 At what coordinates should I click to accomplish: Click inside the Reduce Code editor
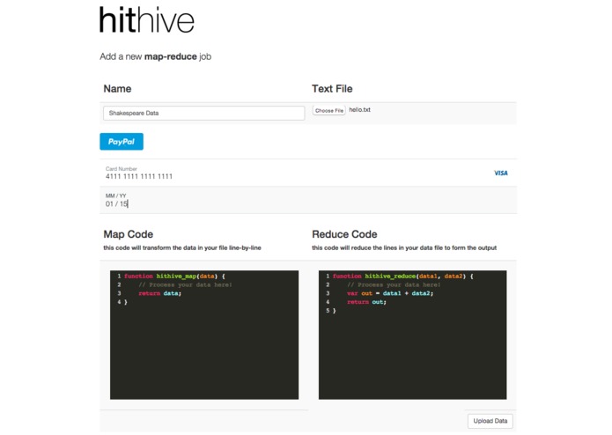(x=413, y=335)
